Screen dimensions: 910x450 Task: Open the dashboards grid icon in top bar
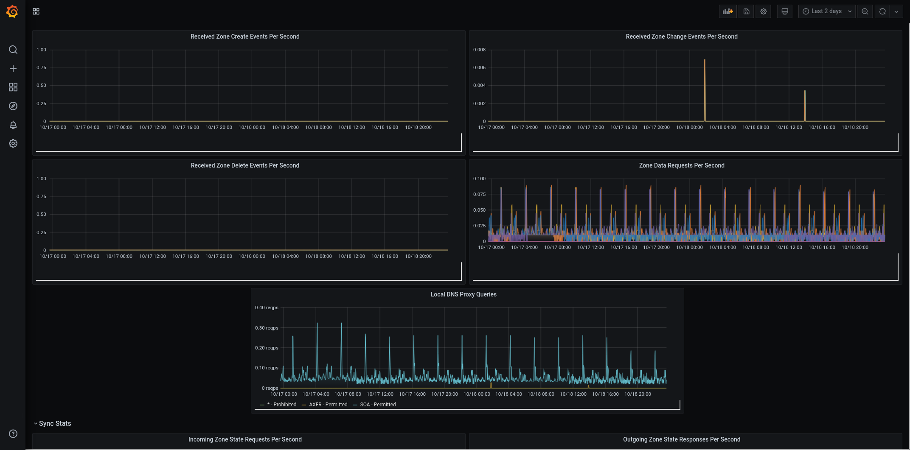36,11
